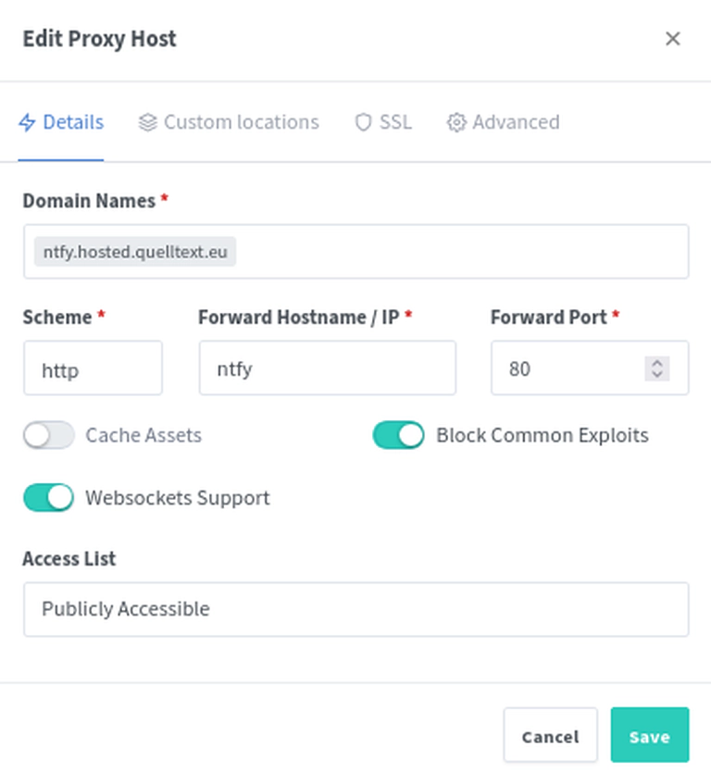Screen dimensions: 711x784
Task: Enable the Cache Assets toggle
Action: [x=48, y=435]
